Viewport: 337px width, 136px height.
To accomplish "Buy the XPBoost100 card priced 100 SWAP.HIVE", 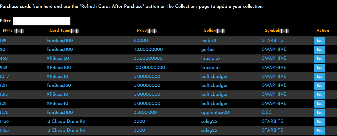I will click(x=319, y=68).
